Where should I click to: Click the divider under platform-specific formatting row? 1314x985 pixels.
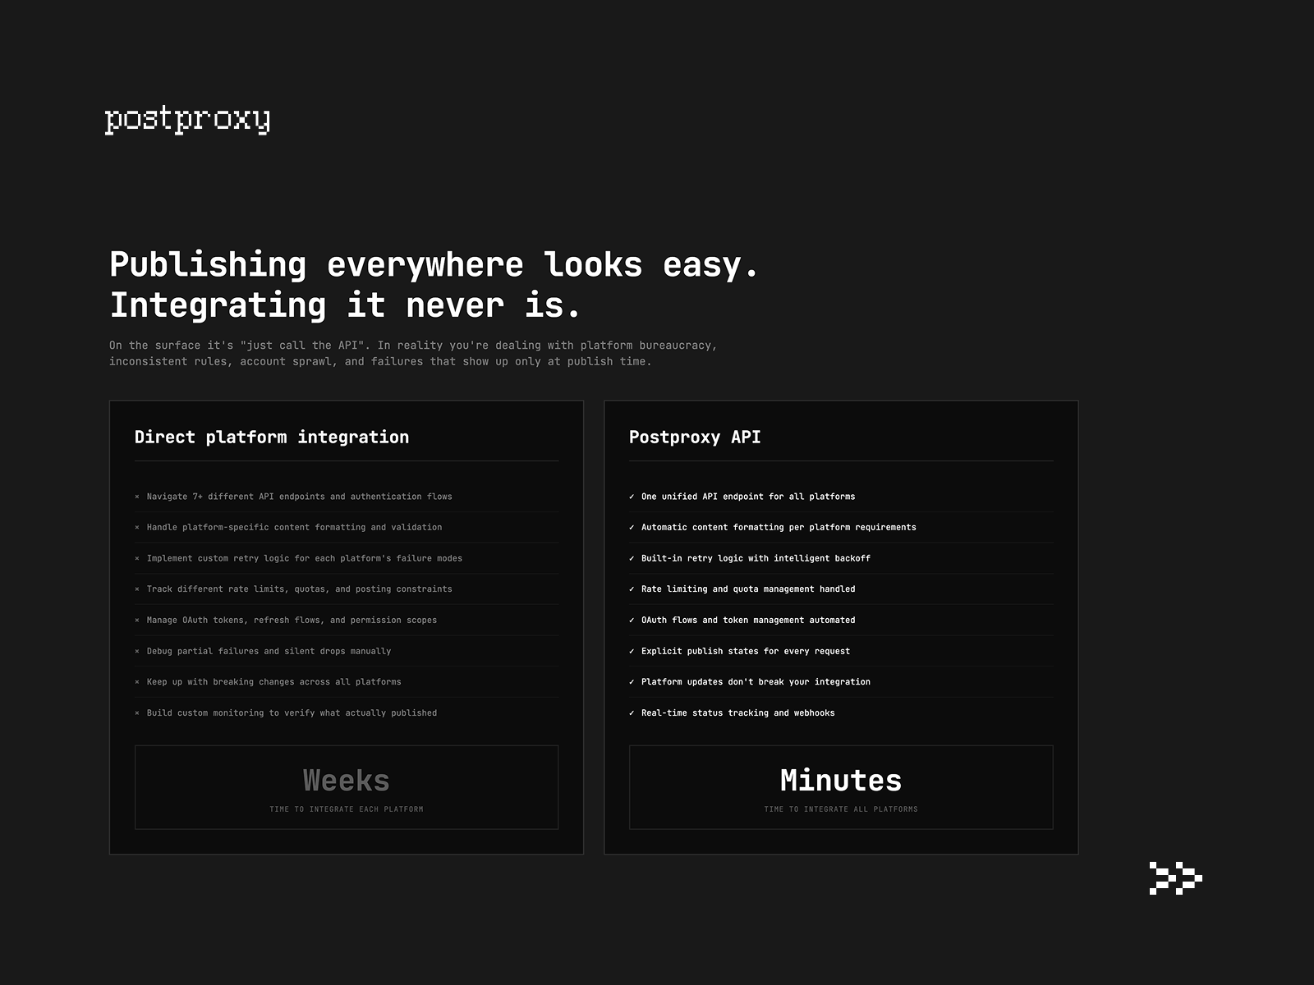point(346,543)
